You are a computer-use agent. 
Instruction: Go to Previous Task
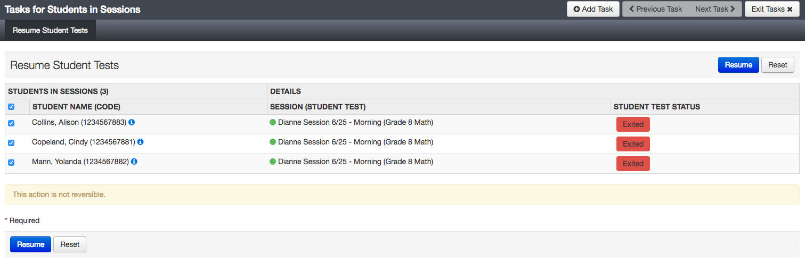[x=655, y=9]
